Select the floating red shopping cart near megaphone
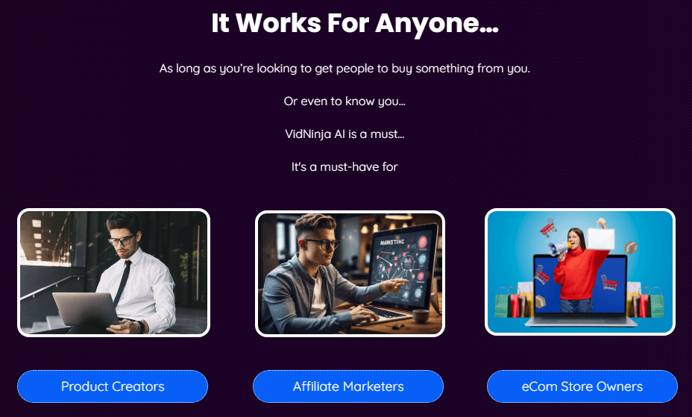The height and width of the screenshot is (417, 692). click(x=547, y=228)
